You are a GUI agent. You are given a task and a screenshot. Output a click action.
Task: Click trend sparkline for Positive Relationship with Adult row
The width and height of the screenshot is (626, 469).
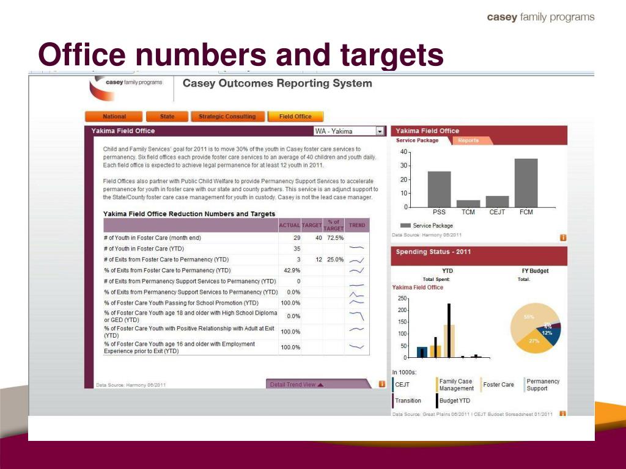pyautogui.click(x=356, y=330)
